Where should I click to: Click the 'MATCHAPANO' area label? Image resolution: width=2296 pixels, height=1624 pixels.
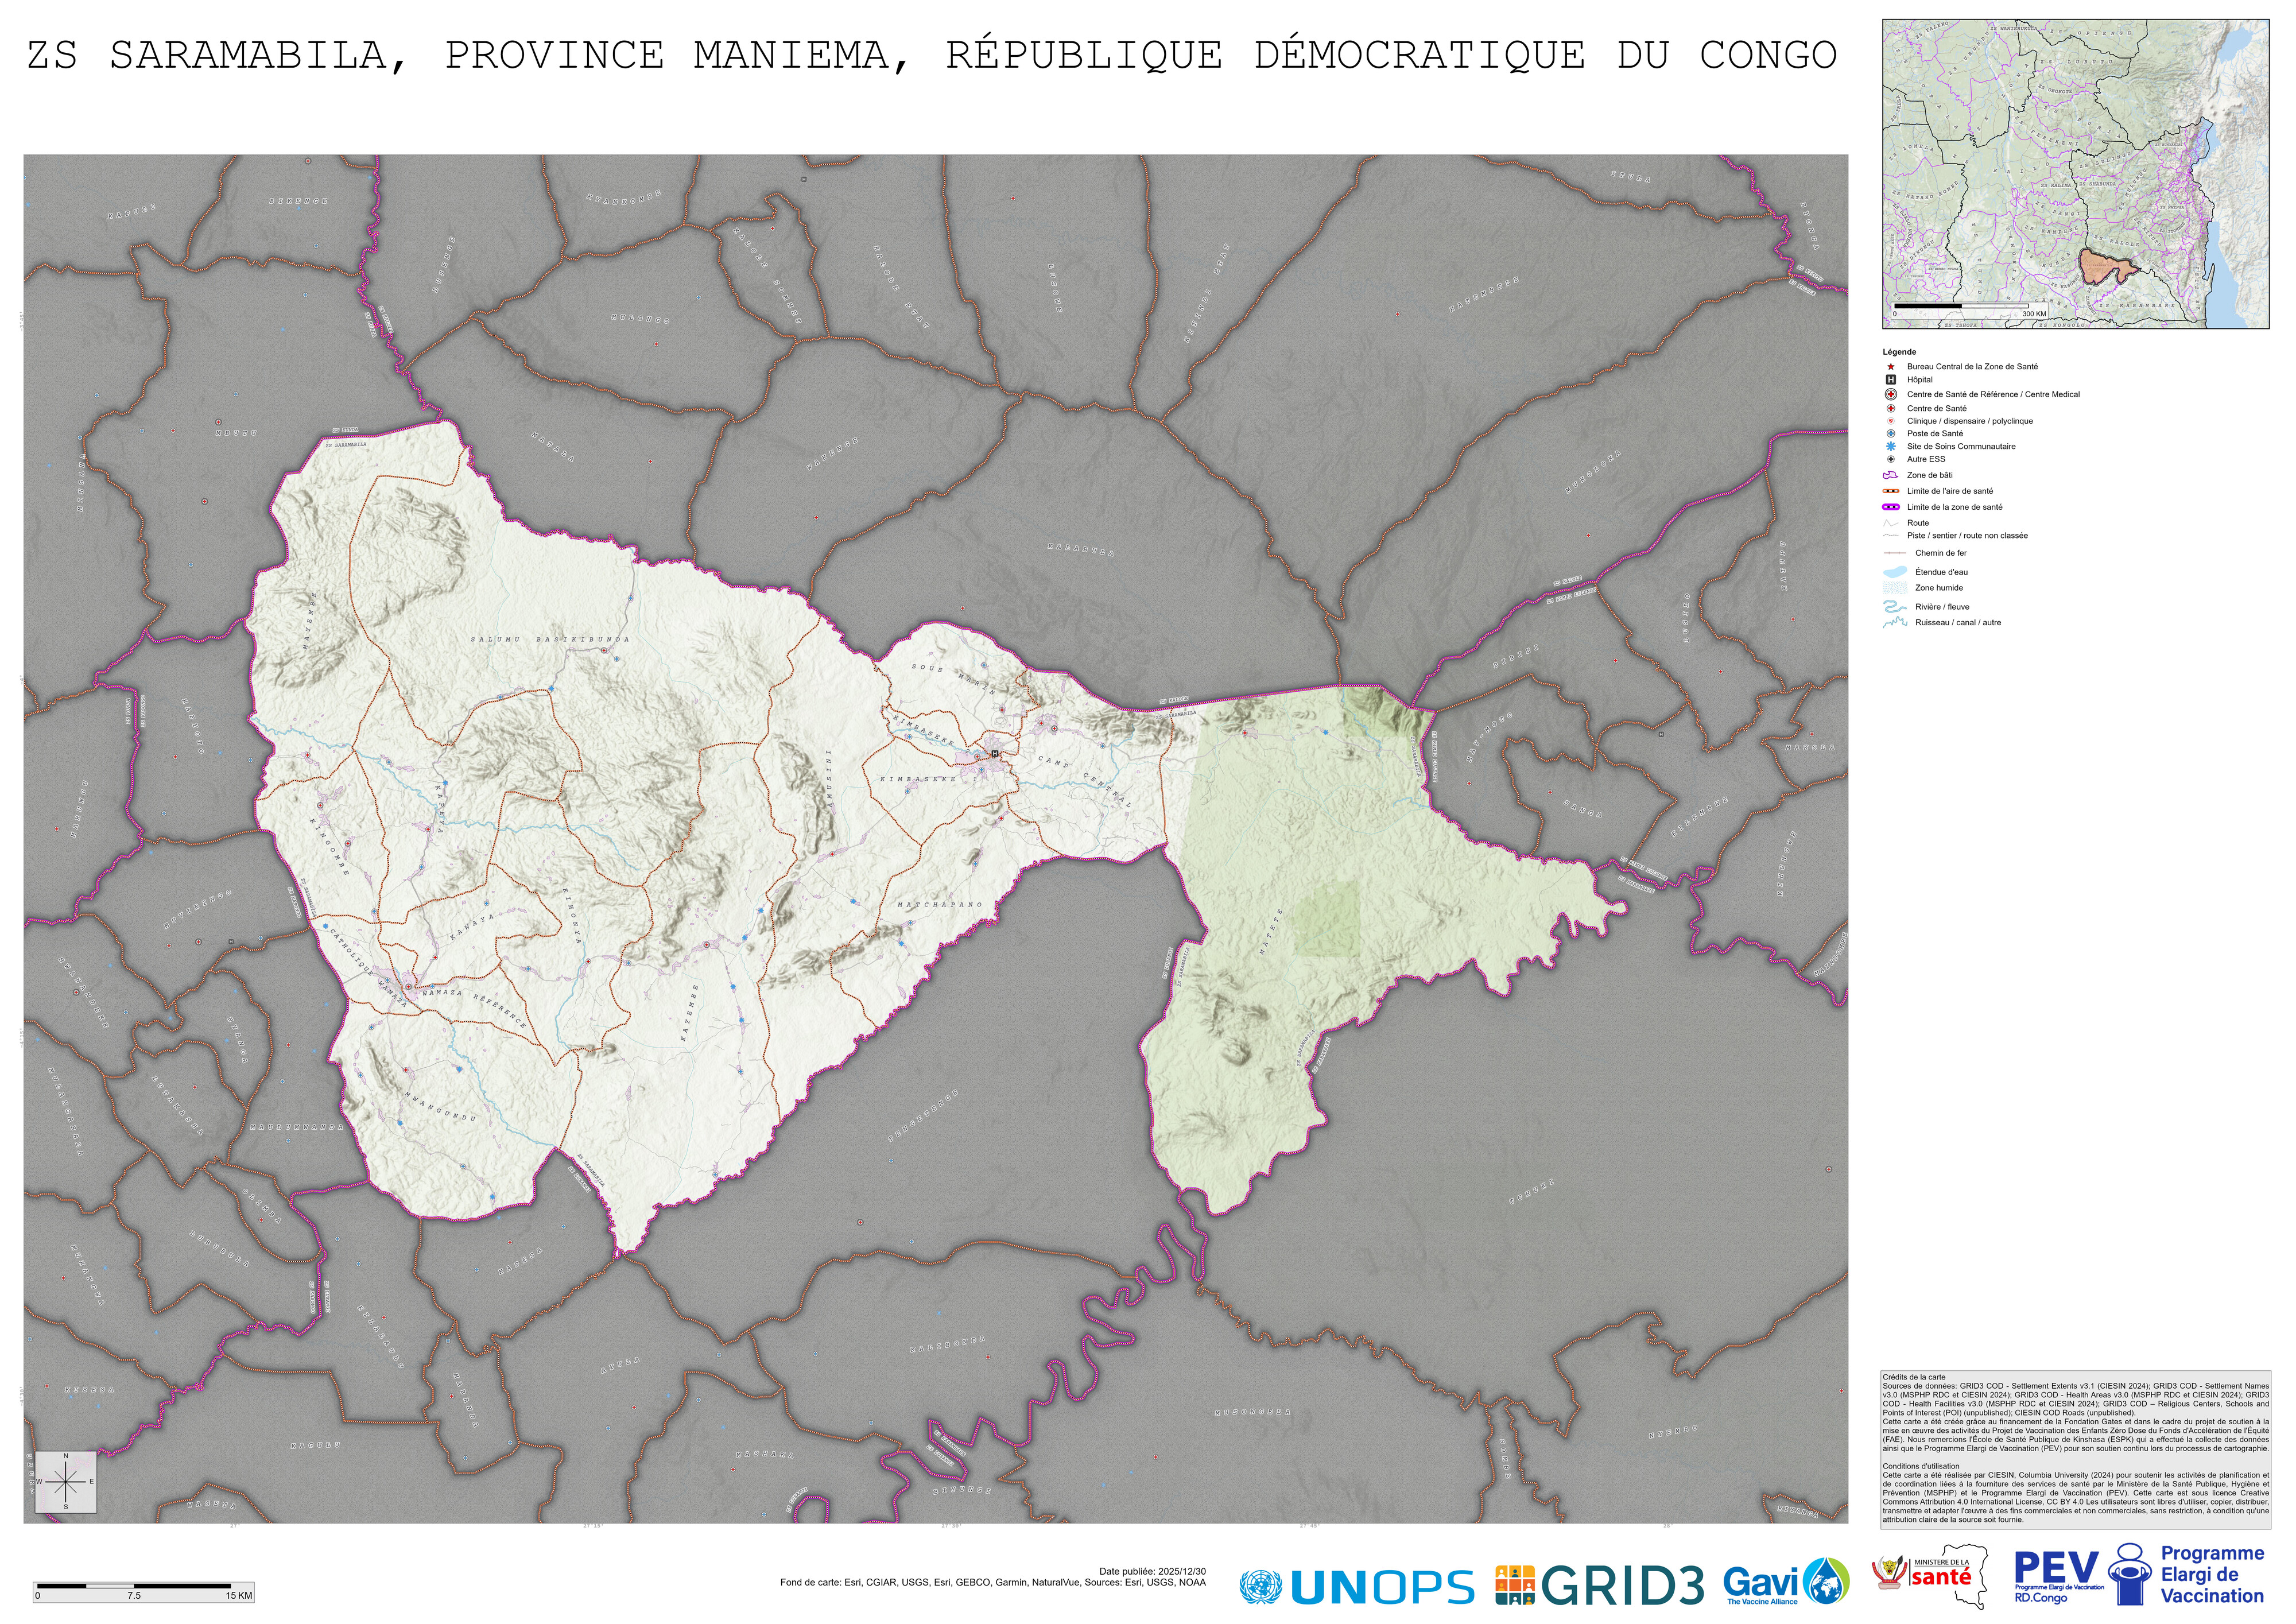939,905
